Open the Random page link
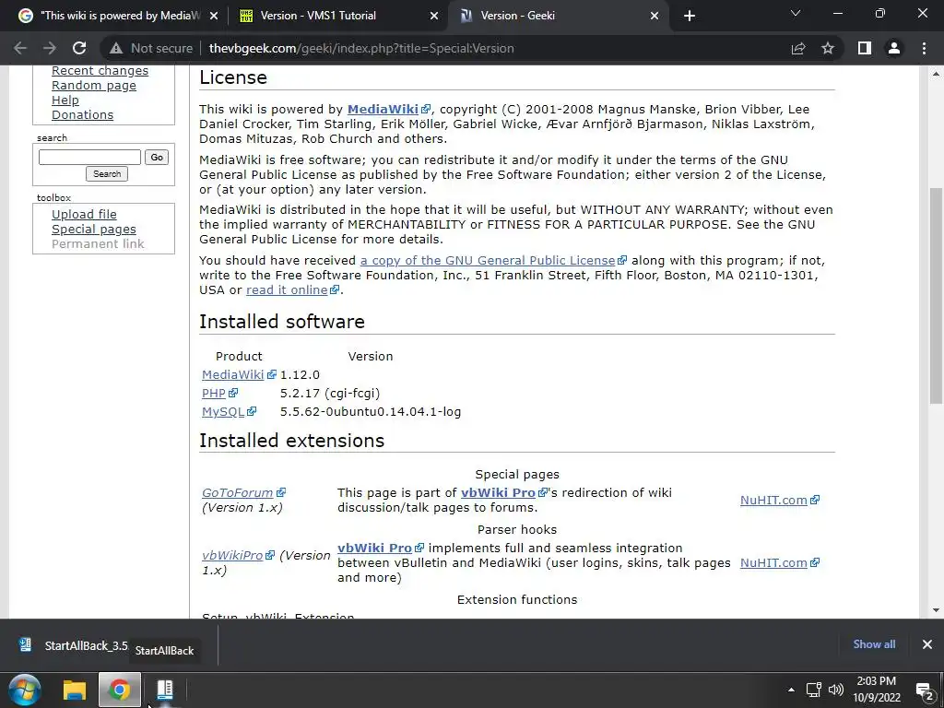The width and height of the screenshot is (944, 708). 94,86
